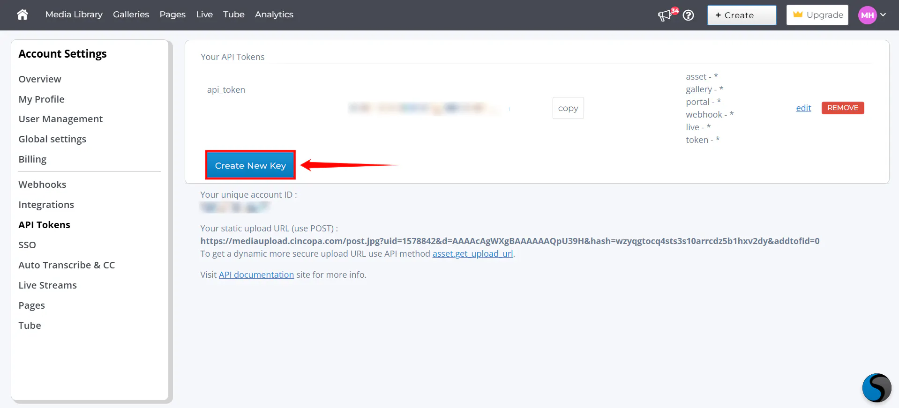Open the asset.get_upload_url method link
The height and width of the screenshot is (408, 899).
[x=473, y=254]
